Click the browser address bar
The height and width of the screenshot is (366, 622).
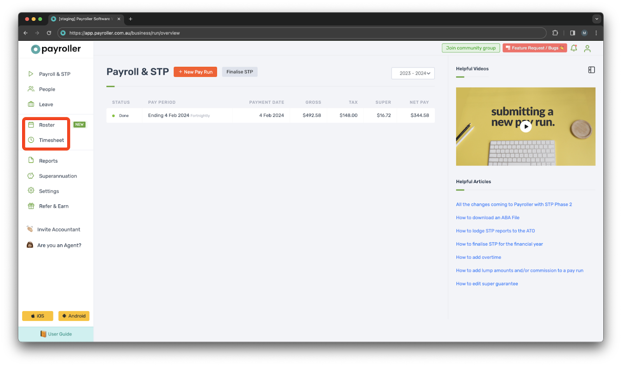302,33
